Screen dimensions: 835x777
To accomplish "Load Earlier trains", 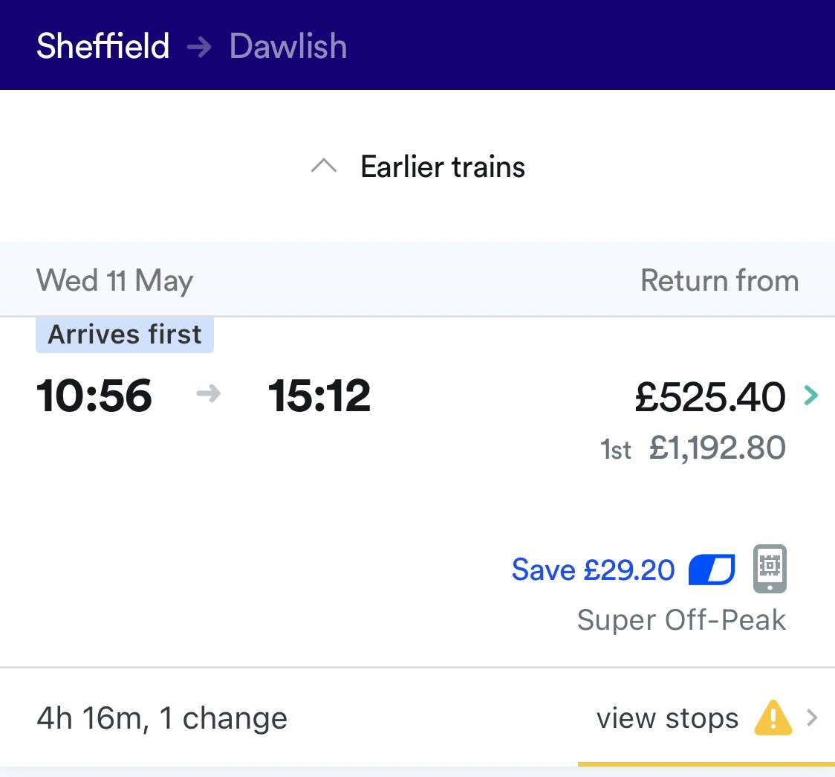I will coord(443,167).
